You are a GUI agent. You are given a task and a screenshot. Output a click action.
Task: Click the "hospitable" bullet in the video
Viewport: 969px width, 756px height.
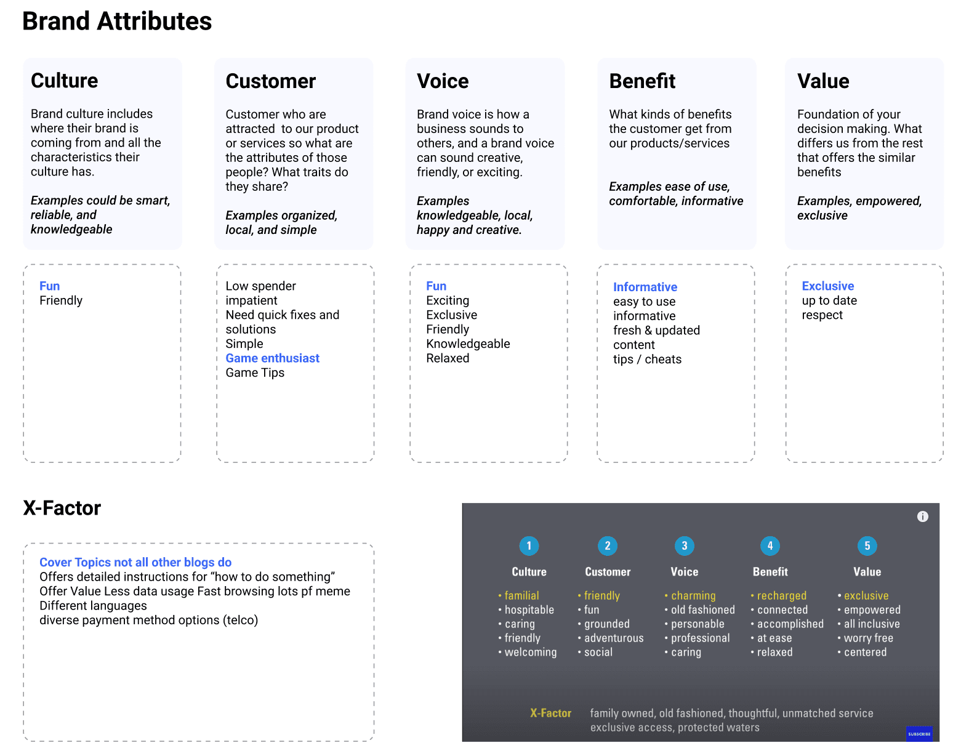[x=529, y=609]
